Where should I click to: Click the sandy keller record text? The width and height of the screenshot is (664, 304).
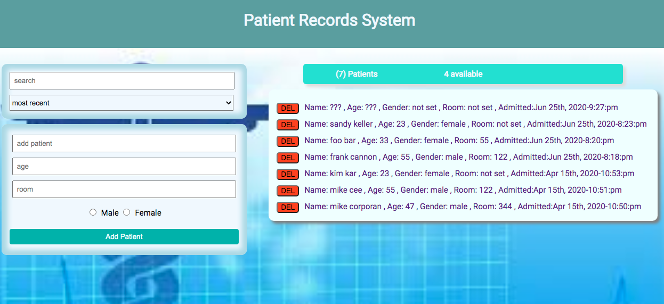point(475,124)
